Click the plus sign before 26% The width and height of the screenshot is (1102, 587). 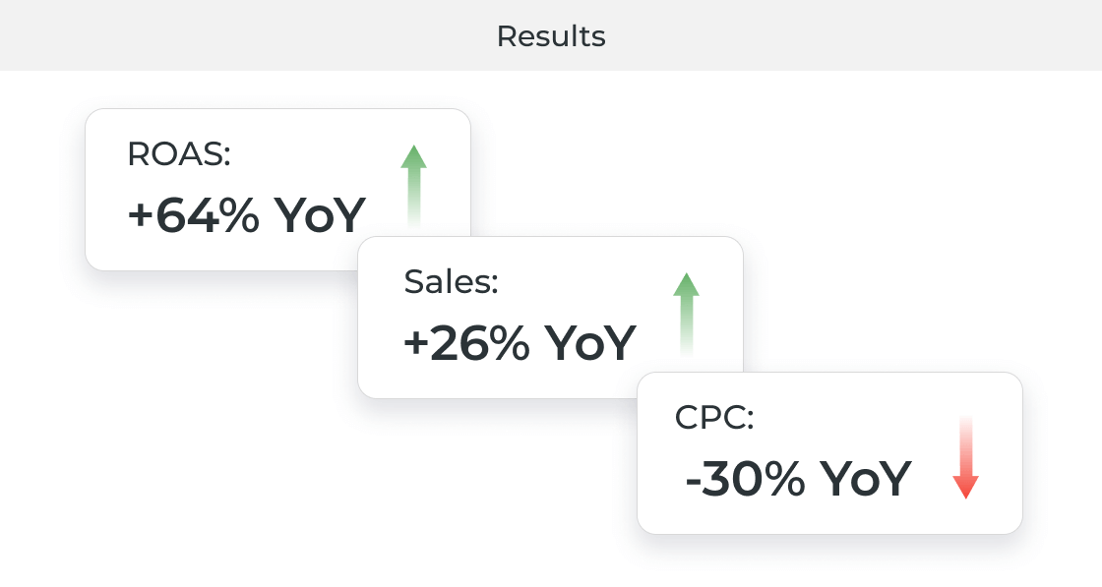point(416,343)
